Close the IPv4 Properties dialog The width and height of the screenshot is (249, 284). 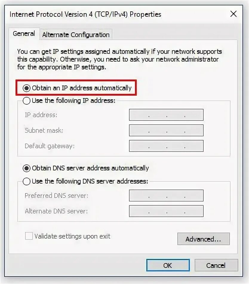[x=233, y=14]
